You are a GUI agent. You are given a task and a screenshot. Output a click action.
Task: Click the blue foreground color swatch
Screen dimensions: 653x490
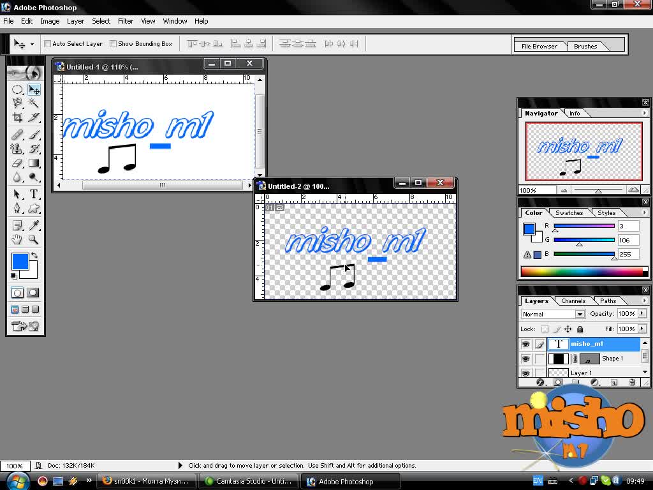click(20, 261)
